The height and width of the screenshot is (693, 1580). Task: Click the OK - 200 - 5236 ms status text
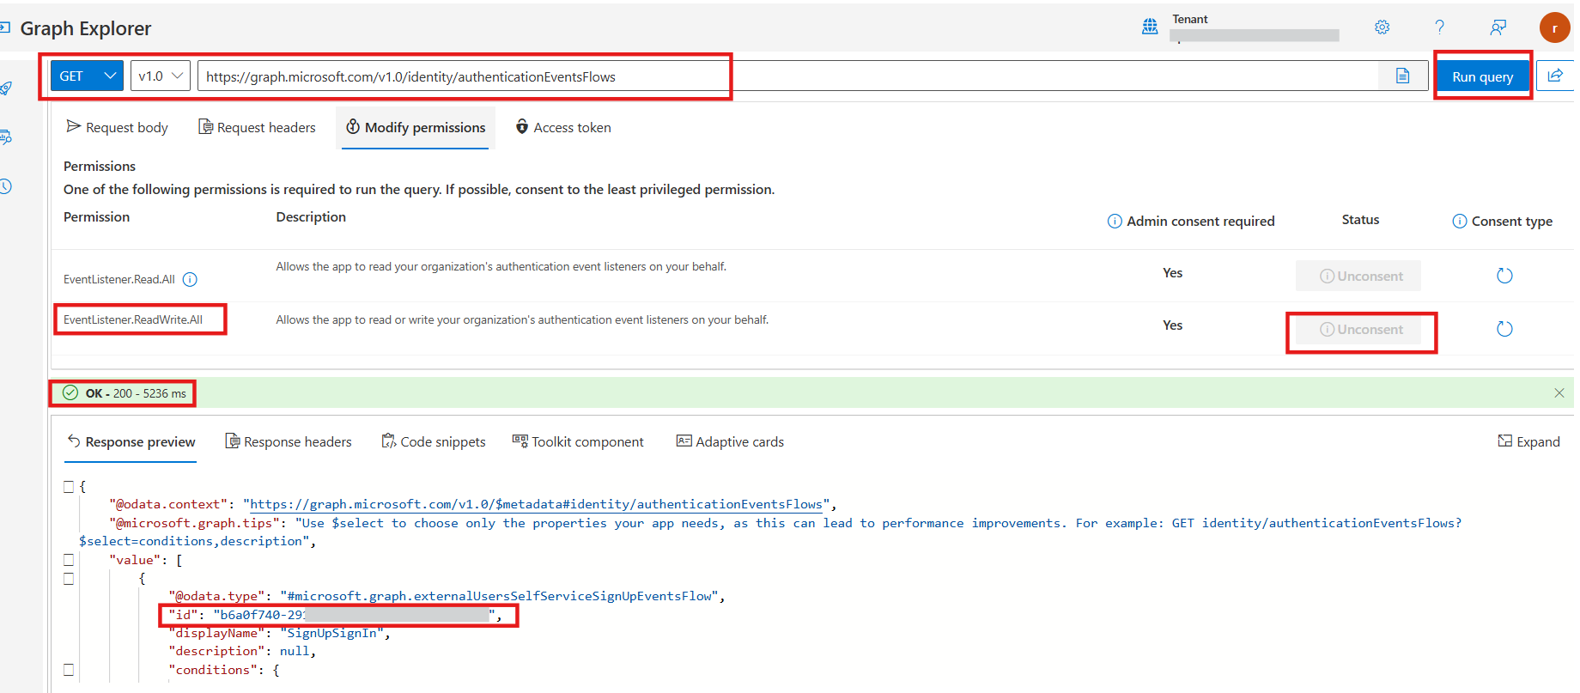(136, 393)
